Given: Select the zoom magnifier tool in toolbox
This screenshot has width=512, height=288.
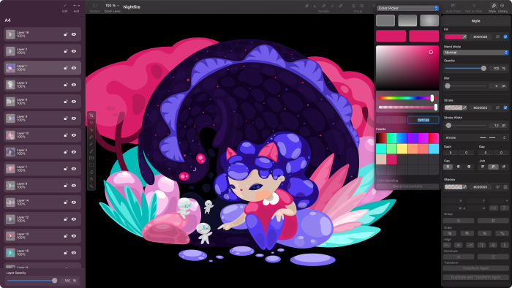Looking at the screenshot, I should click(91, 186).
